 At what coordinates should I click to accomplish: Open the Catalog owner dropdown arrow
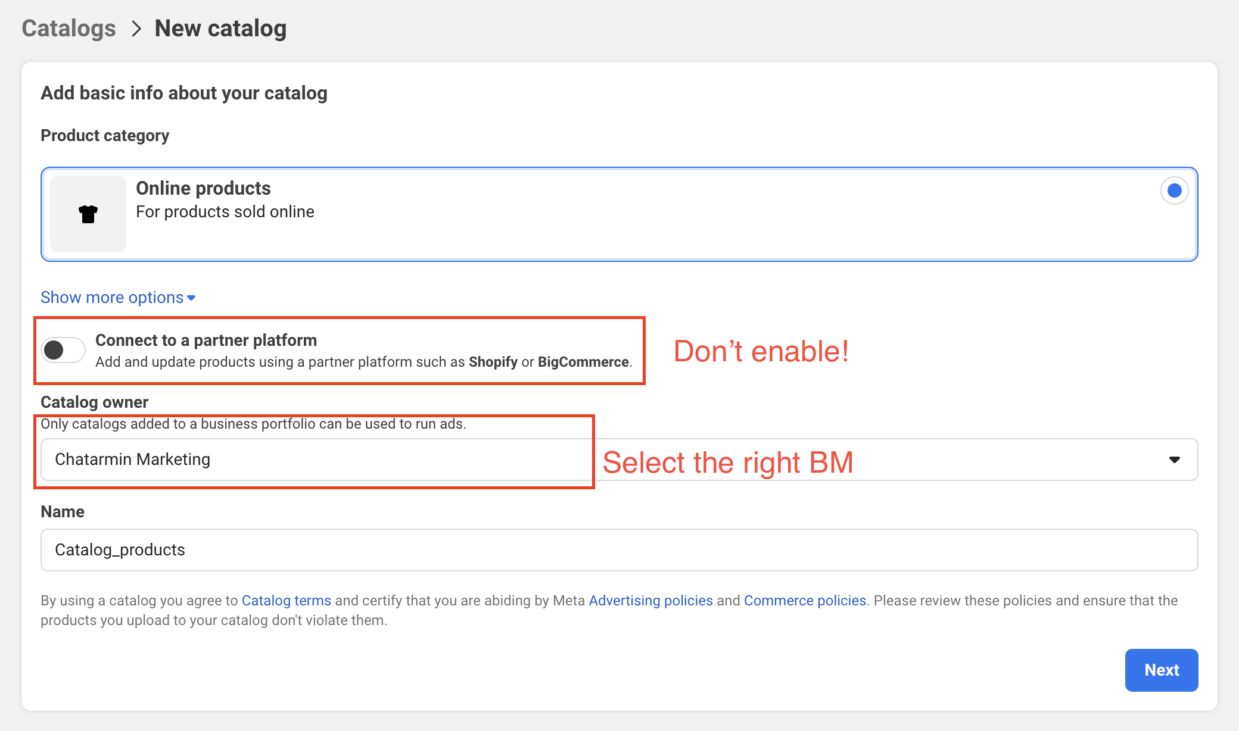1174,460
